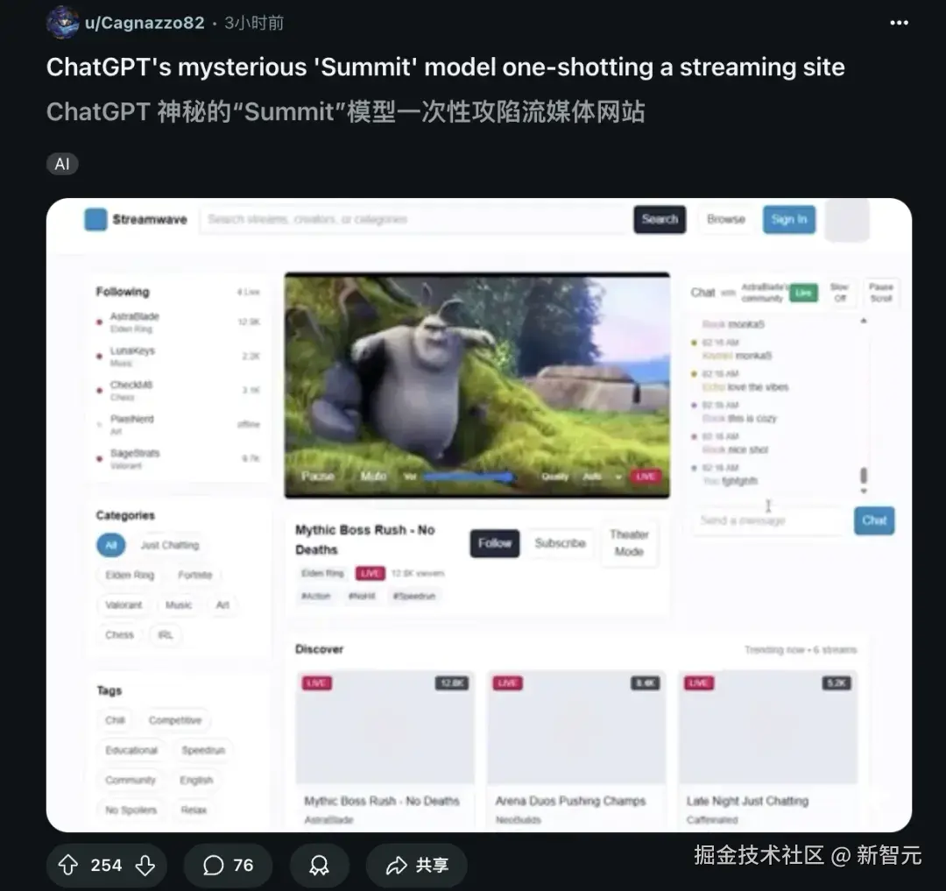Upvote the Reddit post
Screen dimensions: 946x891
tap(67, 865)
